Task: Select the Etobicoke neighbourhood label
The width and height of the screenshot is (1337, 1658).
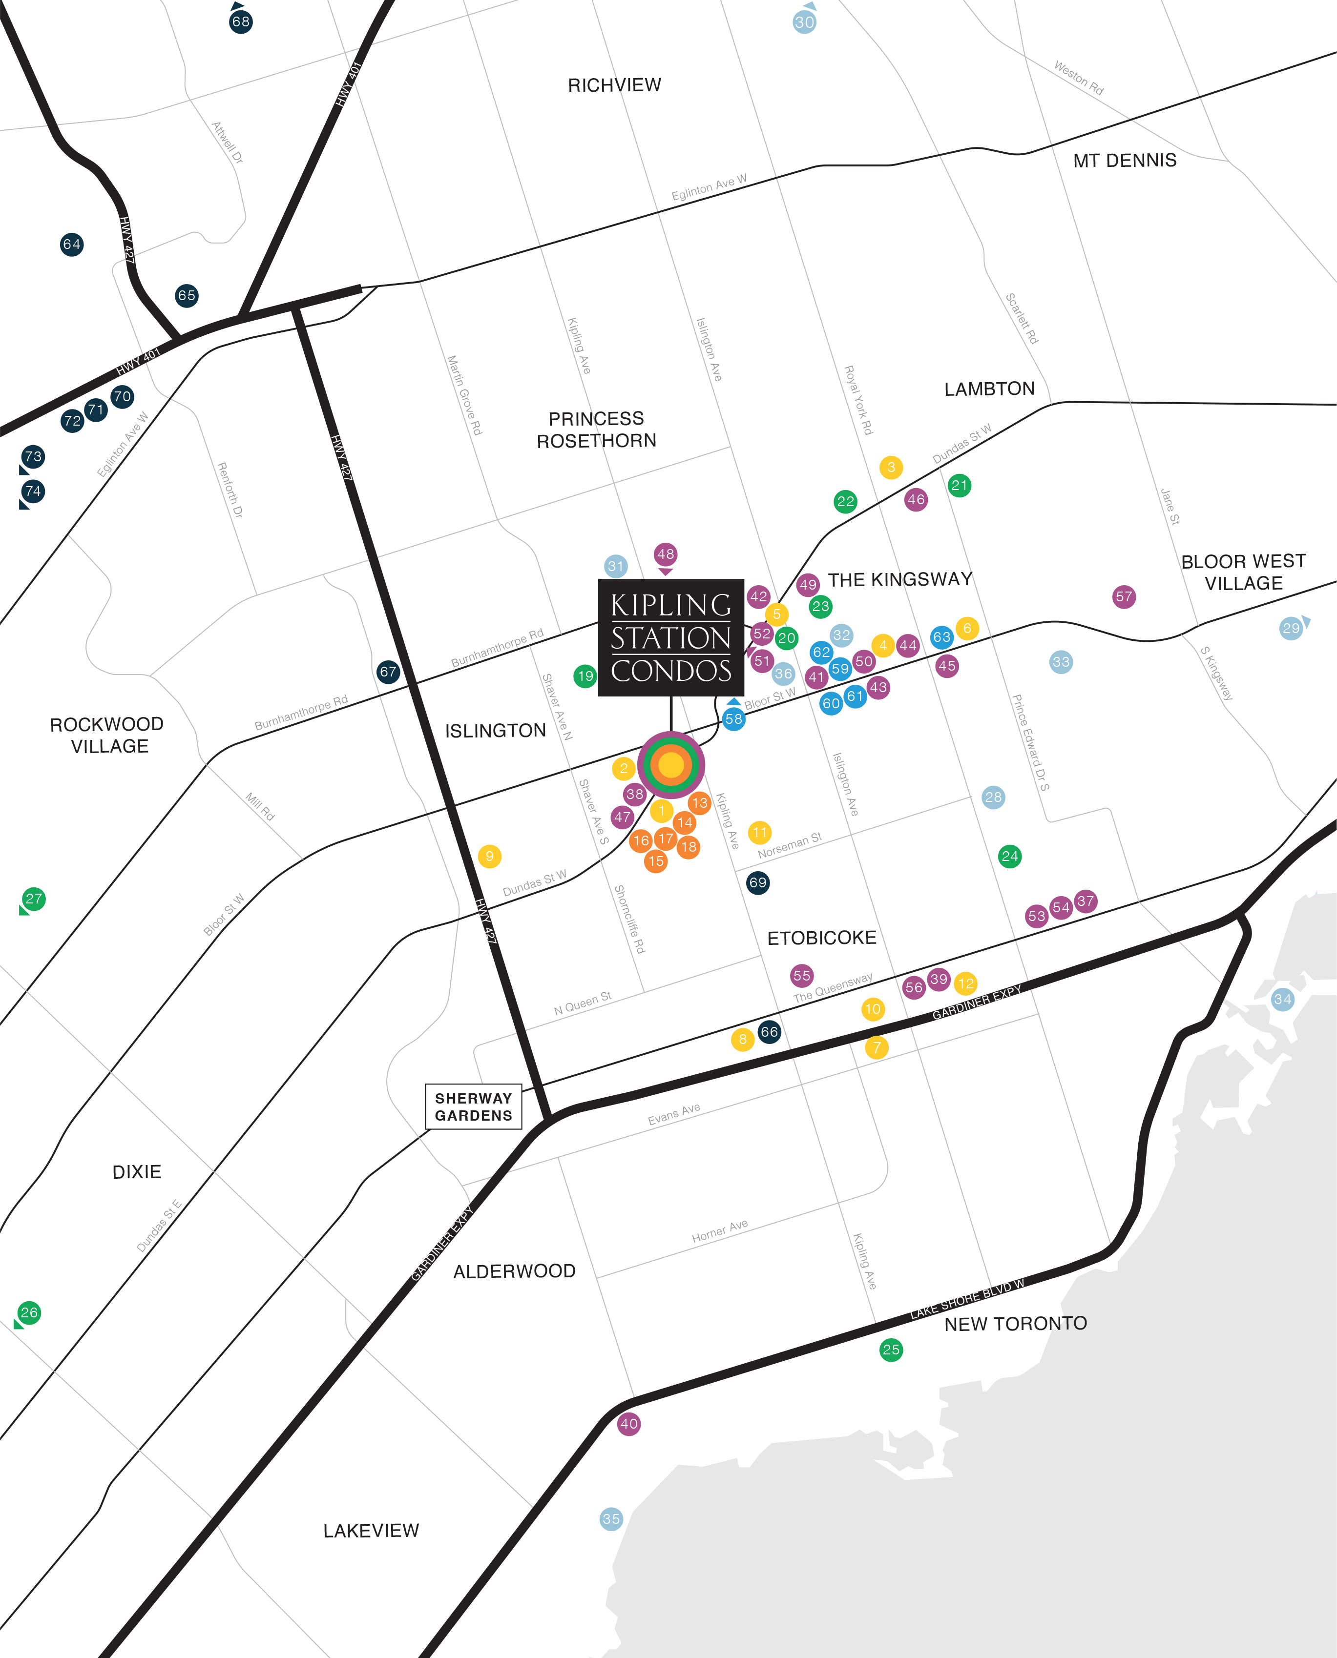Action: (x=822, y=938)
